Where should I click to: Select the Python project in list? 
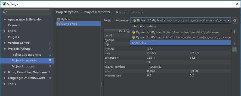(x=79, y=19)
